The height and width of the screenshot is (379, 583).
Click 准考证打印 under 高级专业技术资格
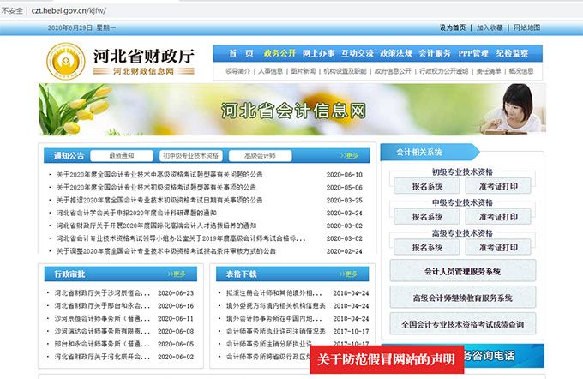(498, 247)
